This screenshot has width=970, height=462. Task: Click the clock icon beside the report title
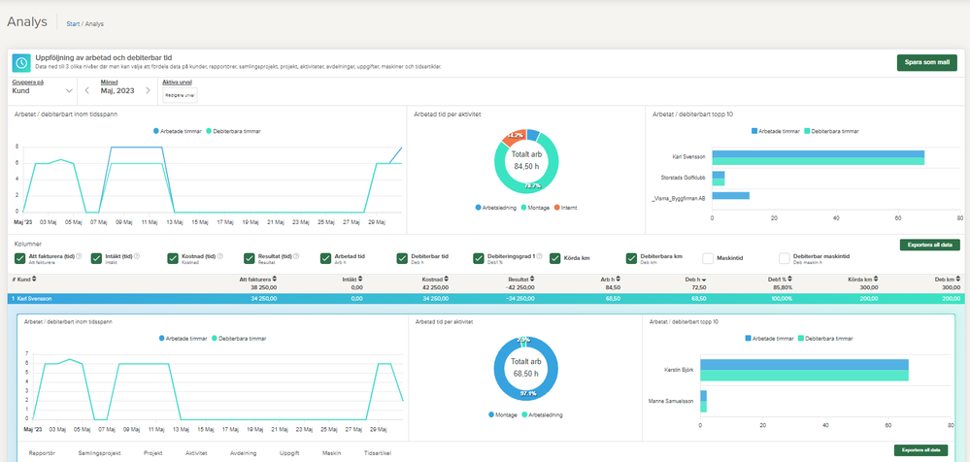click(x=20, y=62)
